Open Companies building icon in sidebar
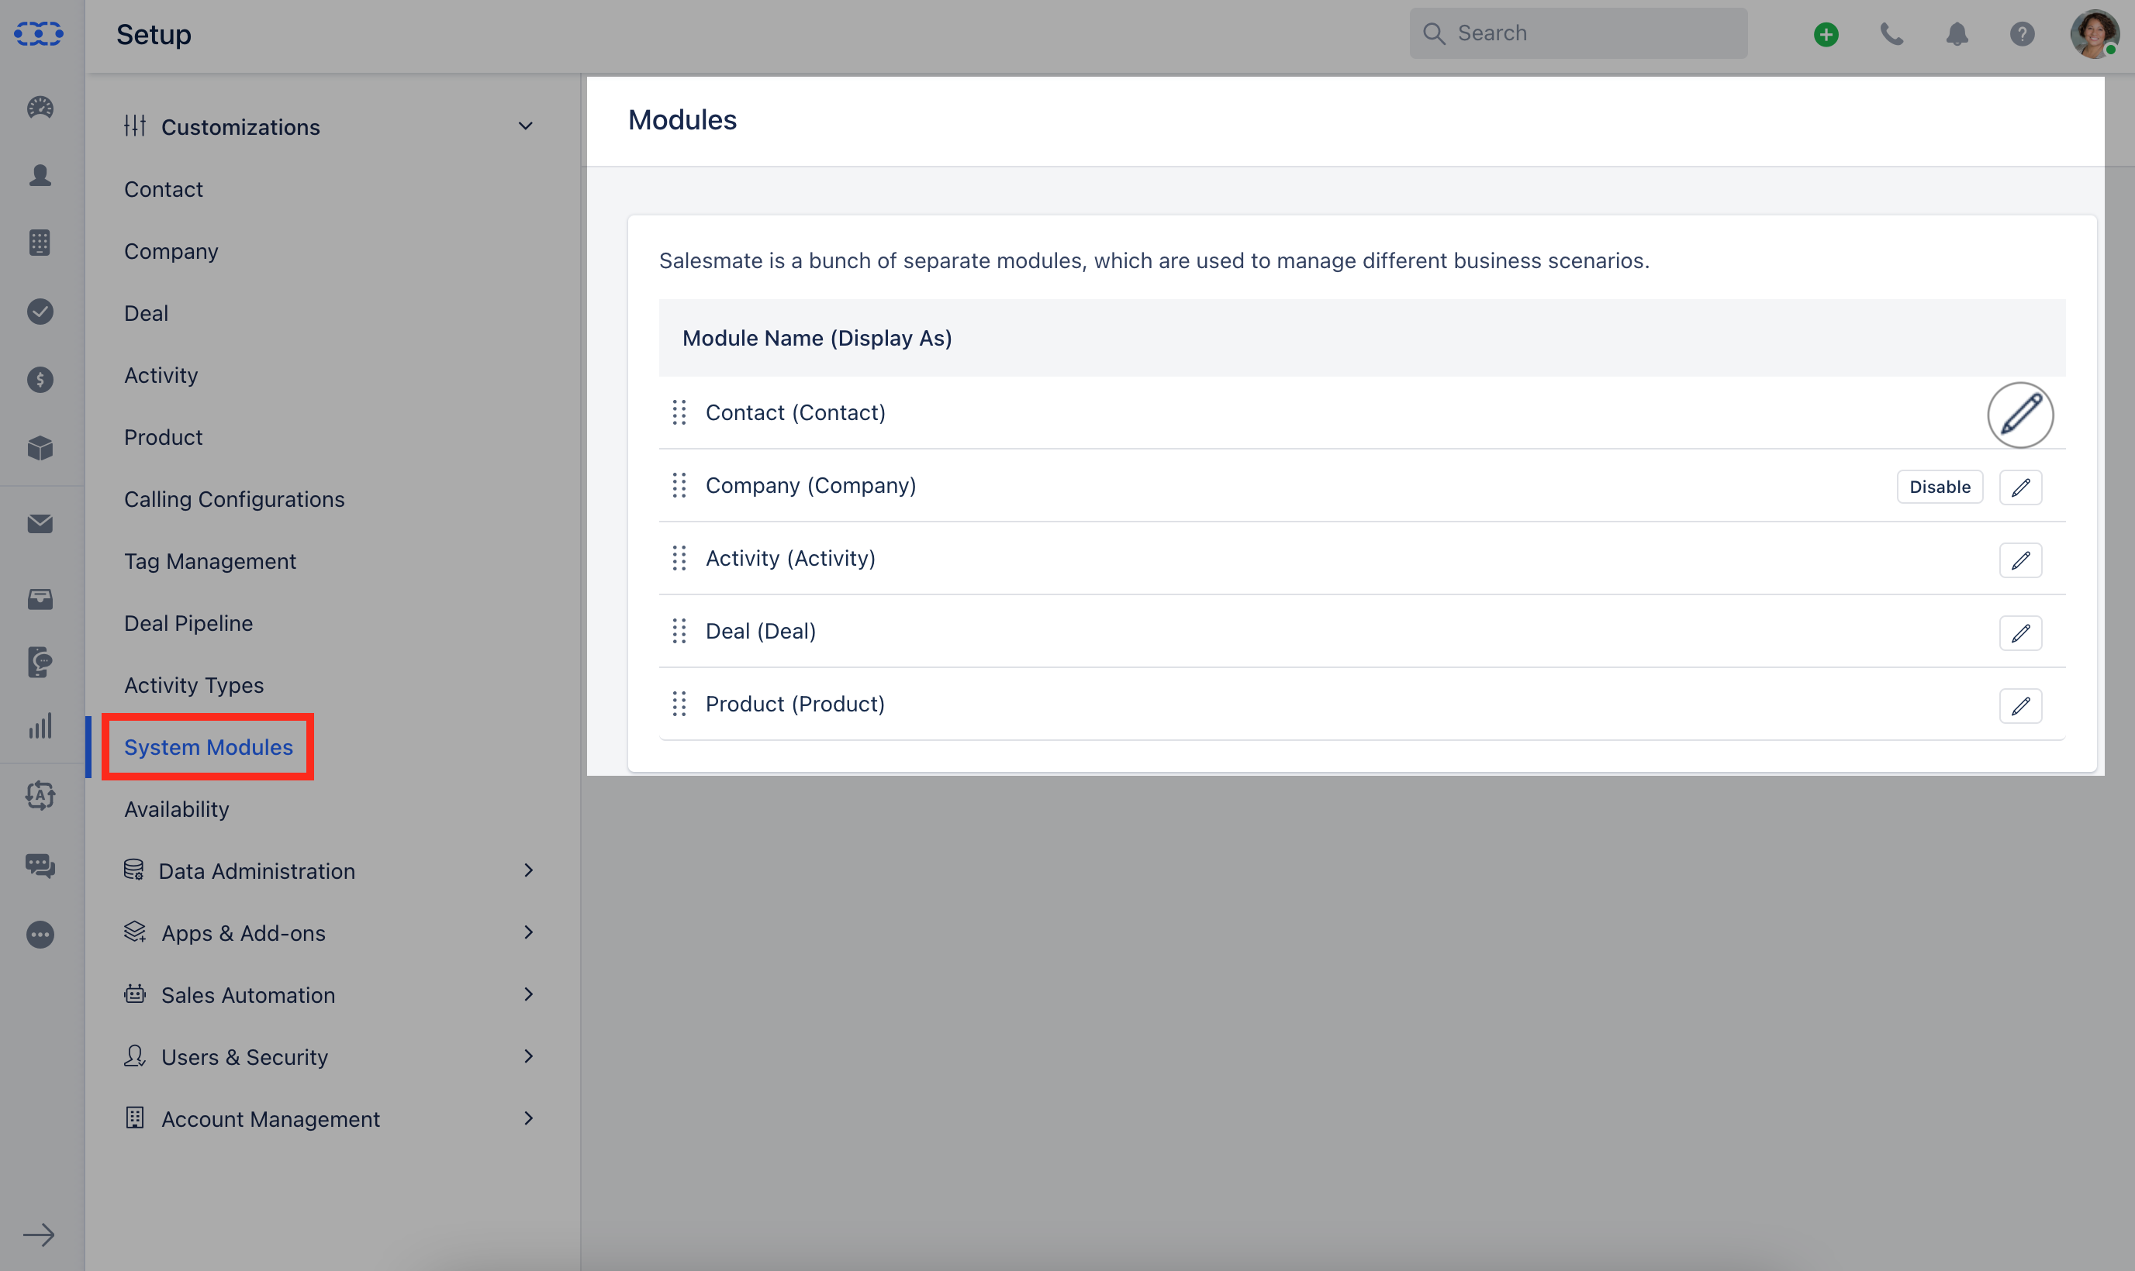Screen dimensions: 2135x1271 (x=40, y=243)
